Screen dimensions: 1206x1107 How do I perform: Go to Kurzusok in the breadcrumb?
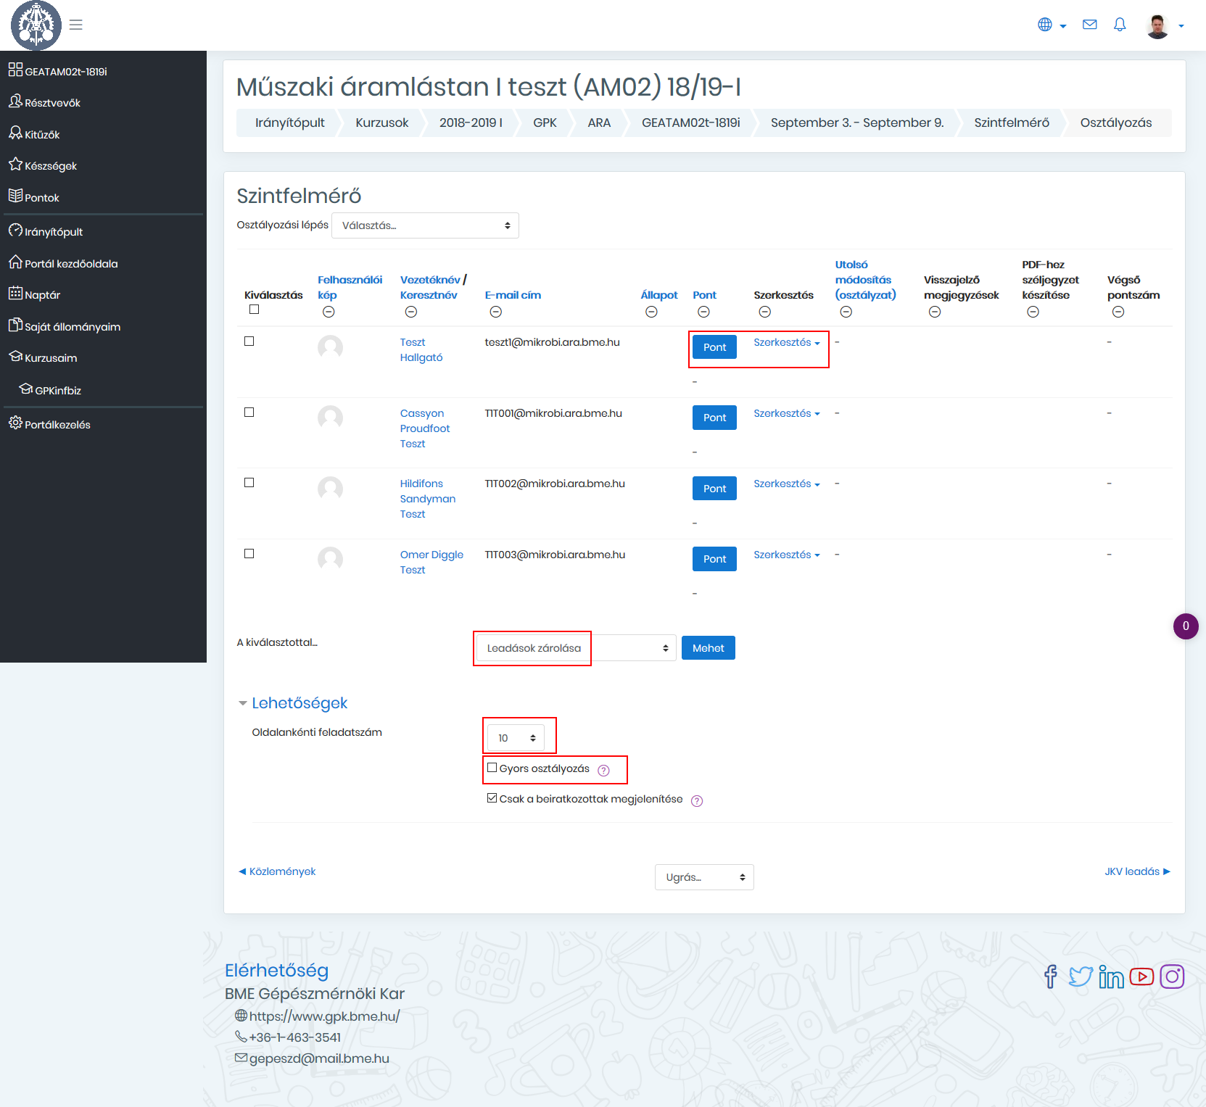click(x=381, y=123)
